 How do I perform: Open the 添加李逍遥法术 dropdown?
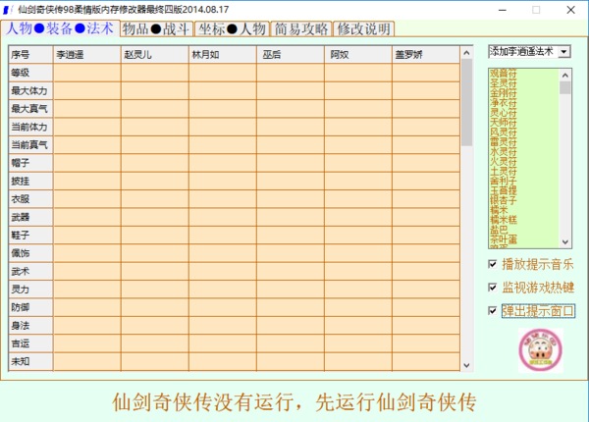click(564, 51)
